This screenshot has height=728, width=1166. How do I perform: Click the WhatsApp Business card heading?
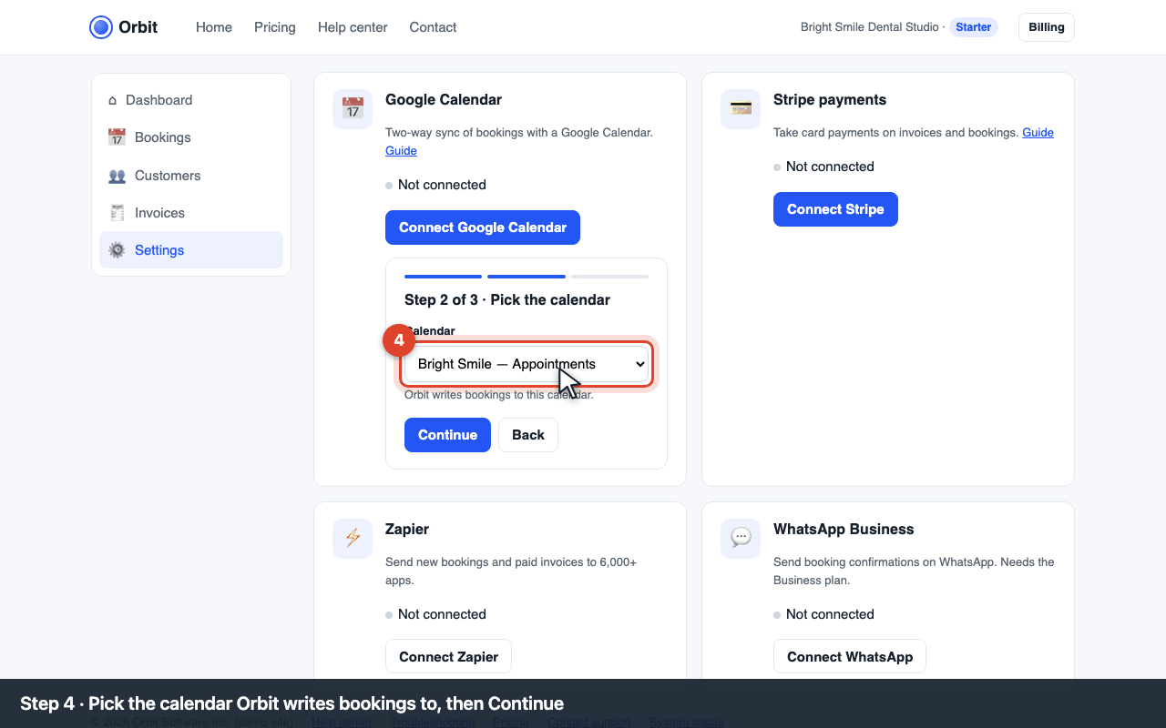tap(844, 530)
